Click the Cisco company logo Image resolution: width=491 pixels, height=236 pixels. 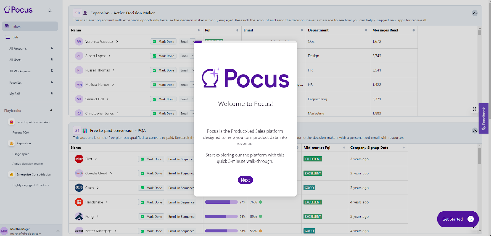[x=79, y=188]
